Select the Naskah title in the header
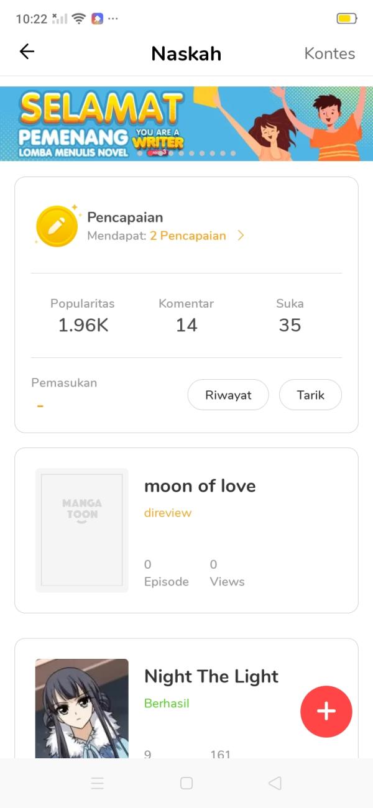Image resolution: width=373 pixels, height=808 pixels. click(186, 53)
